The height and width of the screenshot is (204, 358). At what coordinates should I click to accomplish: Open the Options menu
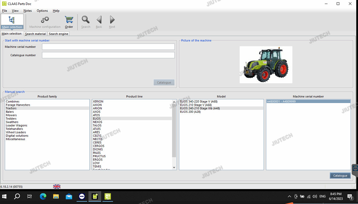tap(42, 11)
